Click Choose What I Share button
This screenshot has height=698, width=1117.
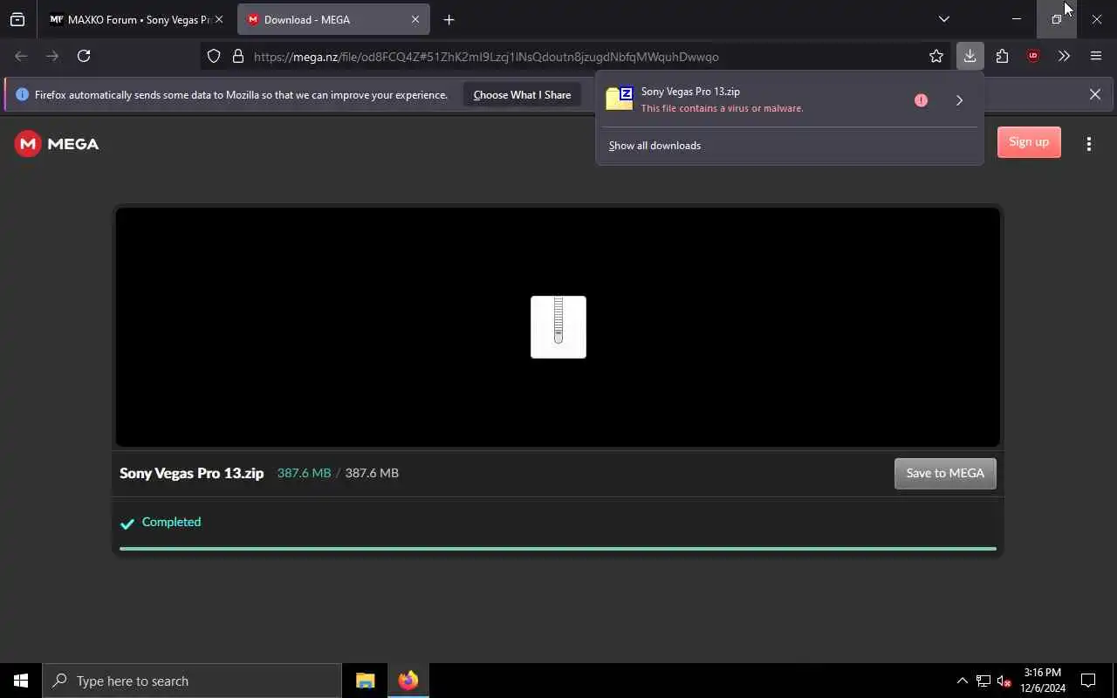(522, 94)
